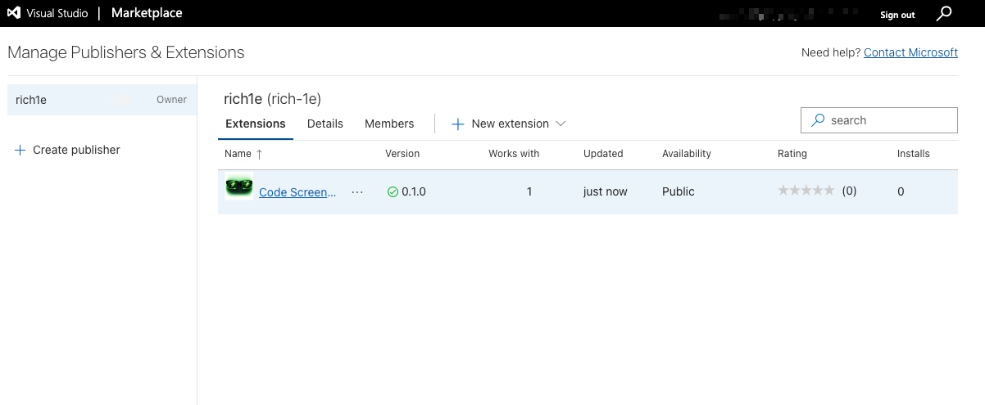Switch to the Details tab

click(x=325, y=124)
